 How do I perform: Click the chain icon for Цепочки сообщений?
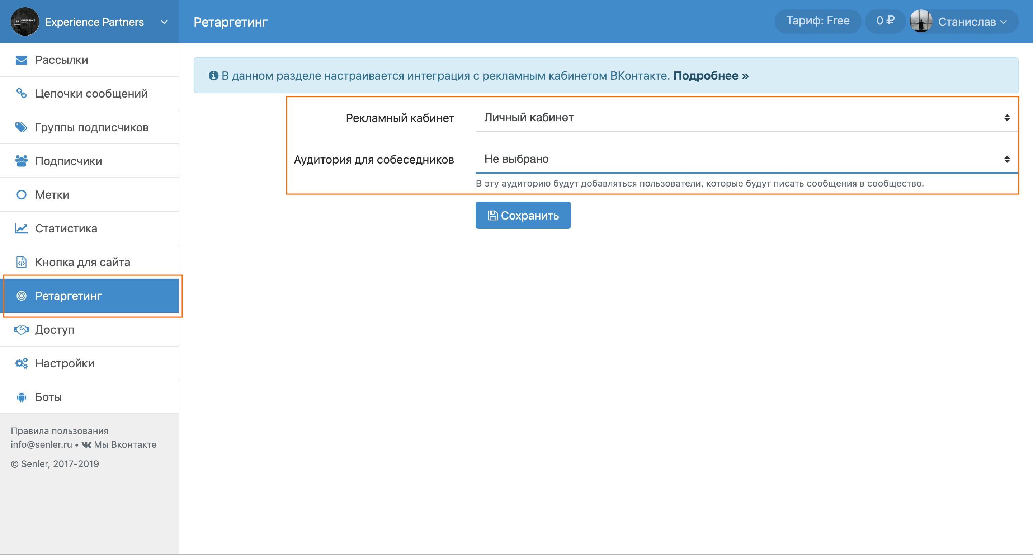(x=21, y=94)
